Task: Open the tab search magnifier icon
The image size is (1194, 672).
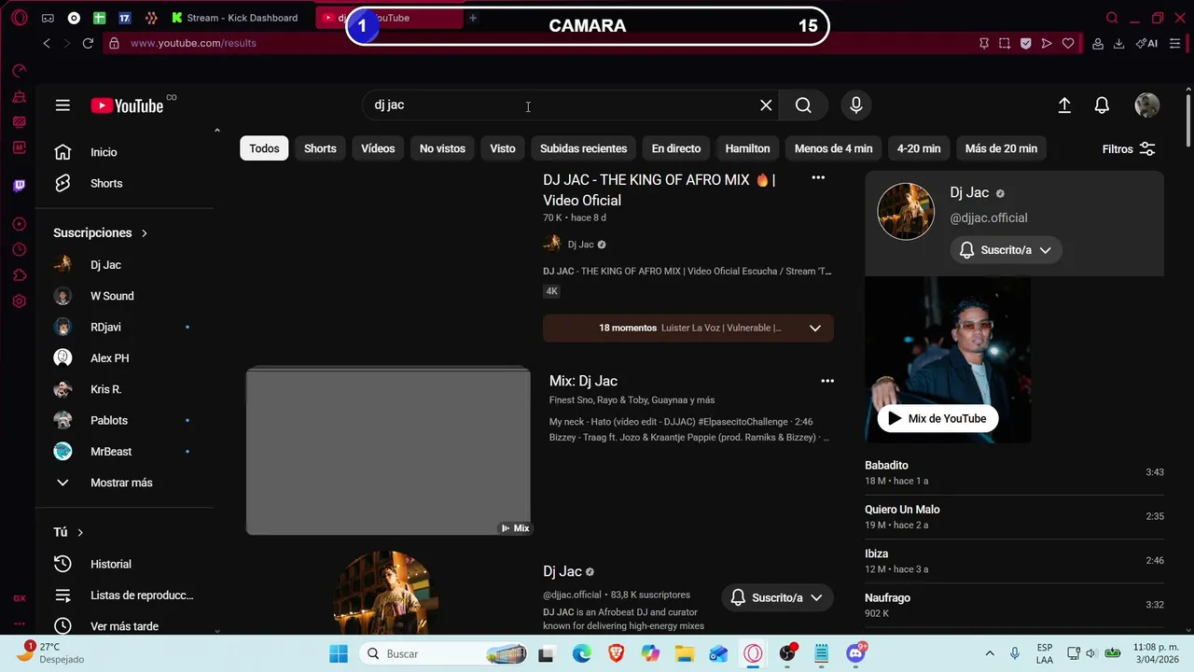Action: point(1112,18)
